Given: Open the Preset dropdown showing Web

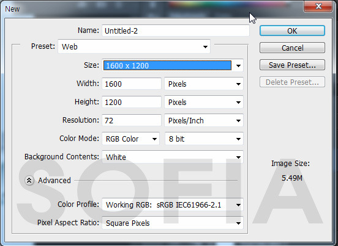Looking at the screenshot, I should pos(134,46).
